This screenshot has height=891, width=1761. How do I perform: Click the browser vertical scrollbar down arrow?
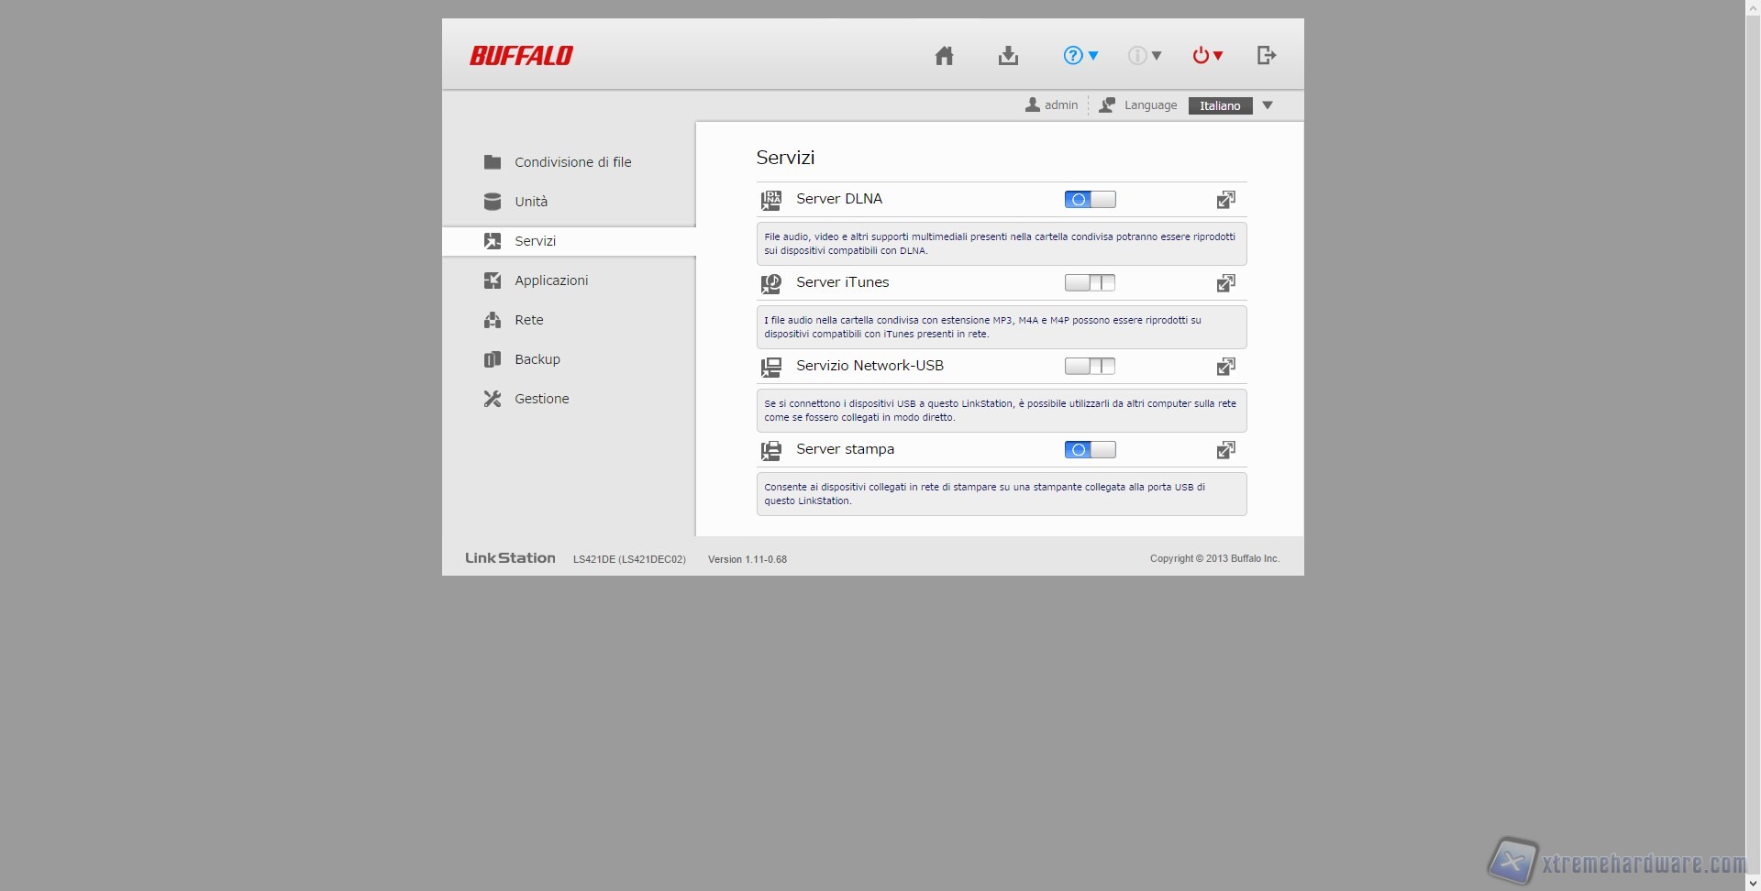click(x=1753, y=883)
